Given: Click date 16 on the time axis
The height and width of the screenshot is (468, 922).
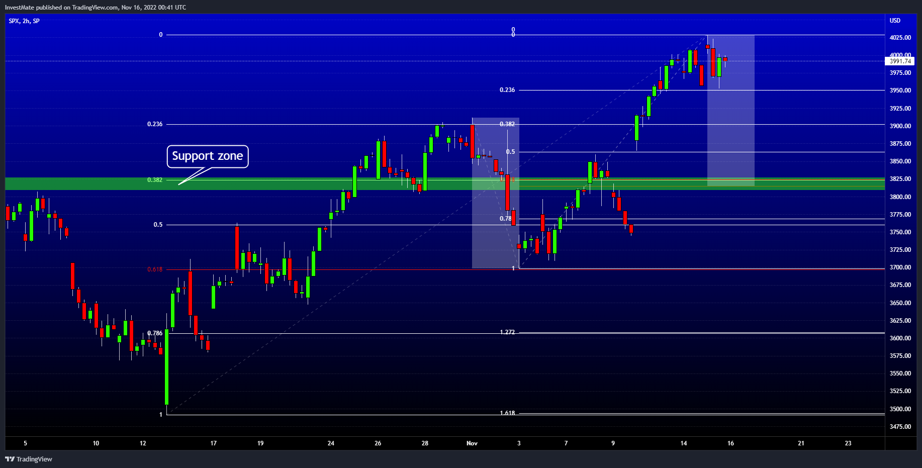Looking at the screenshot, I should (730, 443).
